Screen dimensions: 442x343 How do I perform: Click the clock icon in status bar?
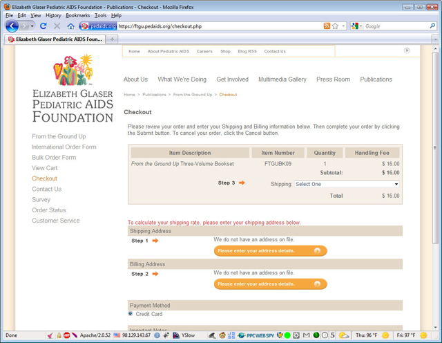point(325,335)
